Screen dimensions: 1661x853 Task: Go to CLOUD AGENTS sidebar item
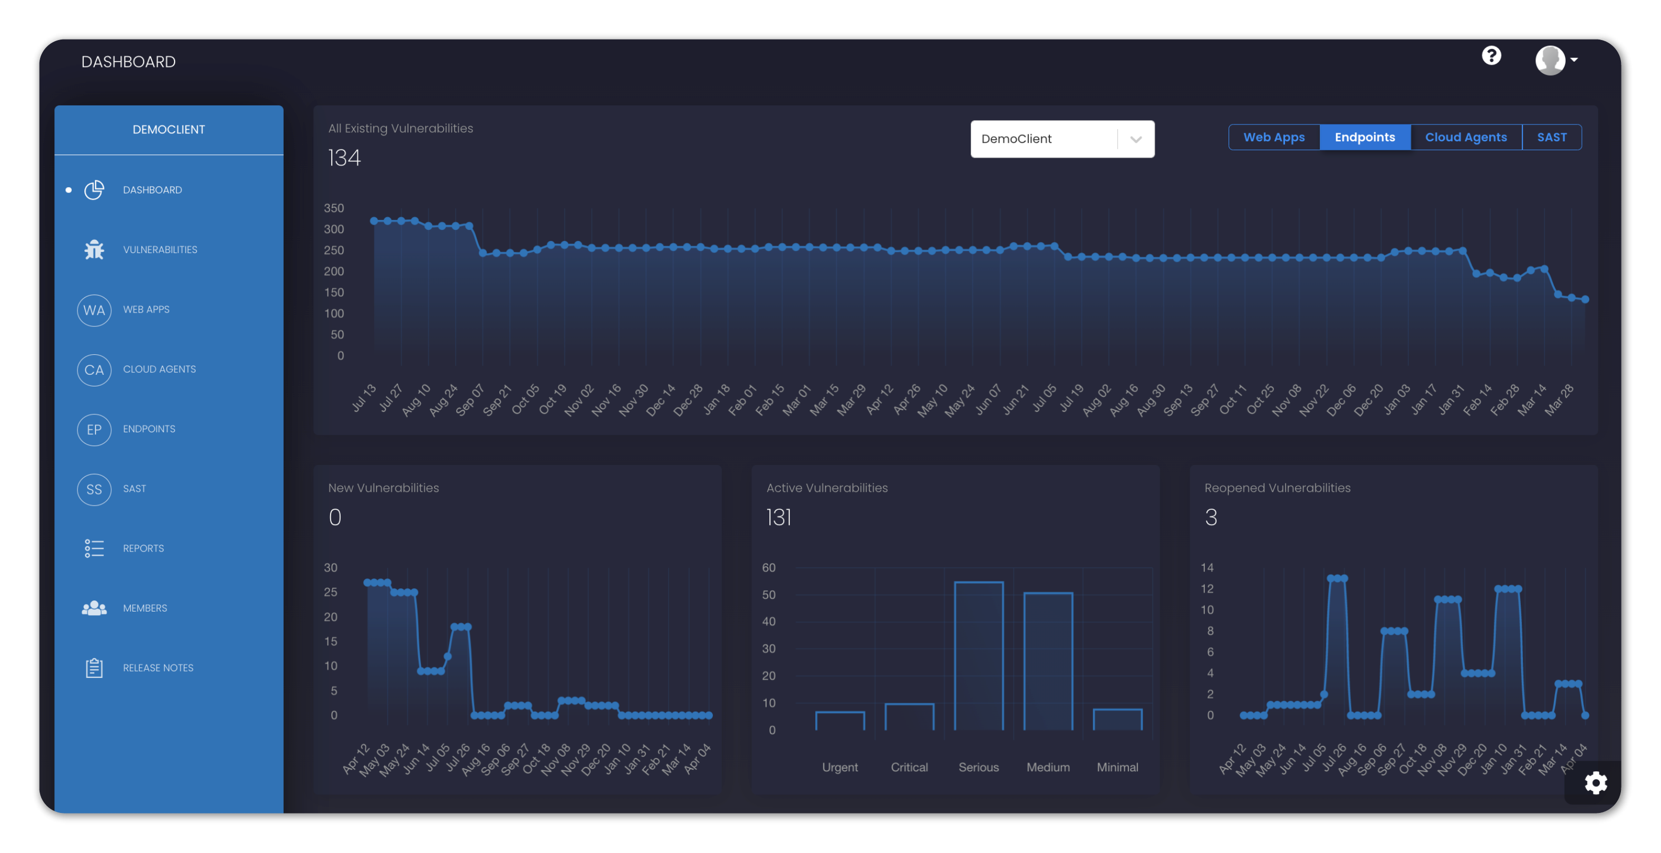(x=159, y=370)
